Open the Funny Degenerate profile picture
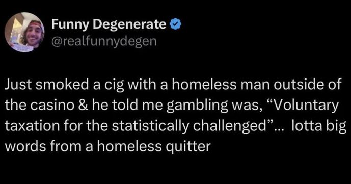This screenshot has height=184, width=351. [x=24, y=32]
